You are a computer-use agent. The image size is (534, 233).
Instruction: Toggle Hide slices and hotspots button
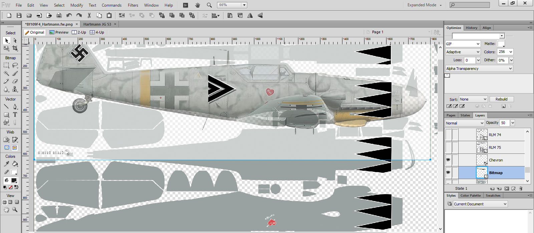[x=7, y=147]
